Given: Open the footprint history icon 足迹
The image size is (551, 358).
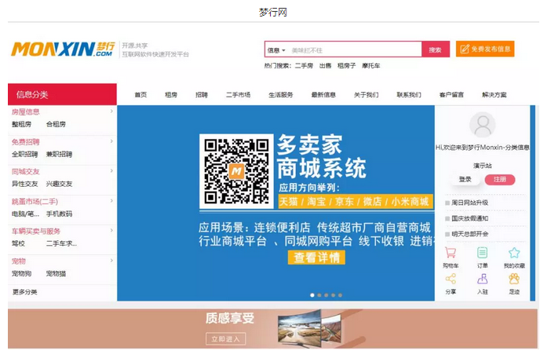Looking at the screenshot, I should coord(514,279).
